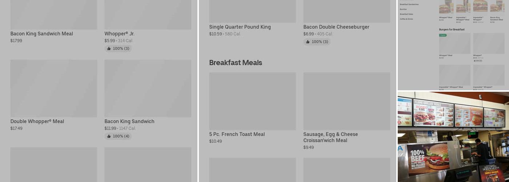Click the Bacon Double Cheeseburger title

336,27
